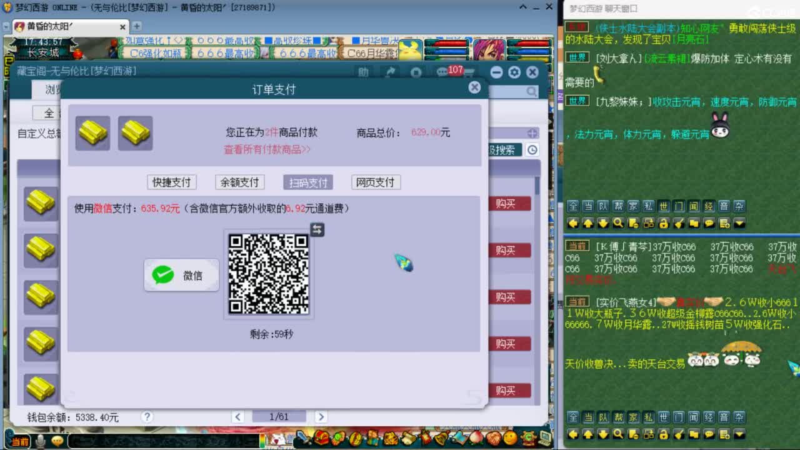
Task: Click the microphone voice icon
Action: [41, 442]
